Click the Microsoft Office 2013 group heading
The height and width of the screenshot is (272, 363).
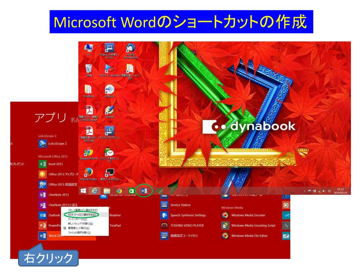53,156
